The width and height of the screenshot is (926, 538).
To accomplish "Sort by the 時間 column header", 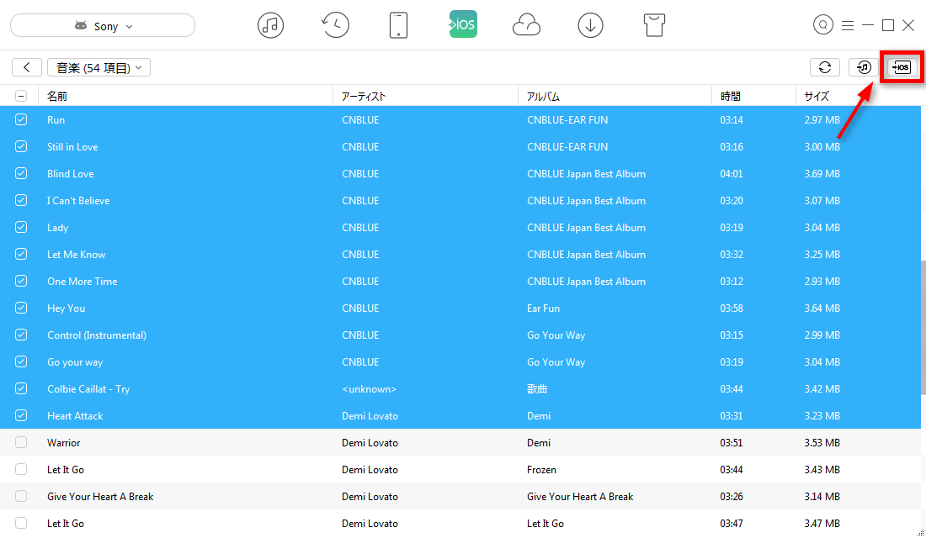I will (754, 96).
